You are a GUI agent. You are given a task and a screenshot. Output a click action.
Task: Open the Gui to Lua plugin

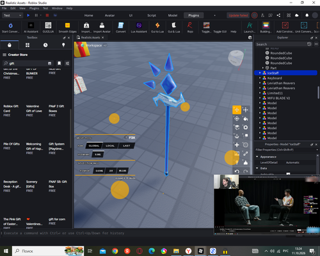157,28
